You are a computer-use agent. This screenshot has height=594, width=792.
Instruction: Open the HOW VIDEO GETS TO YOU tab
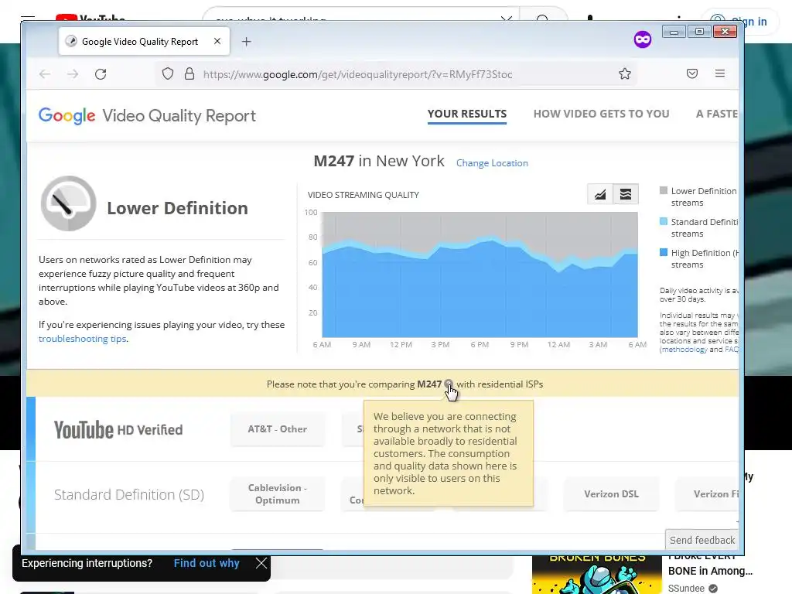601,114
